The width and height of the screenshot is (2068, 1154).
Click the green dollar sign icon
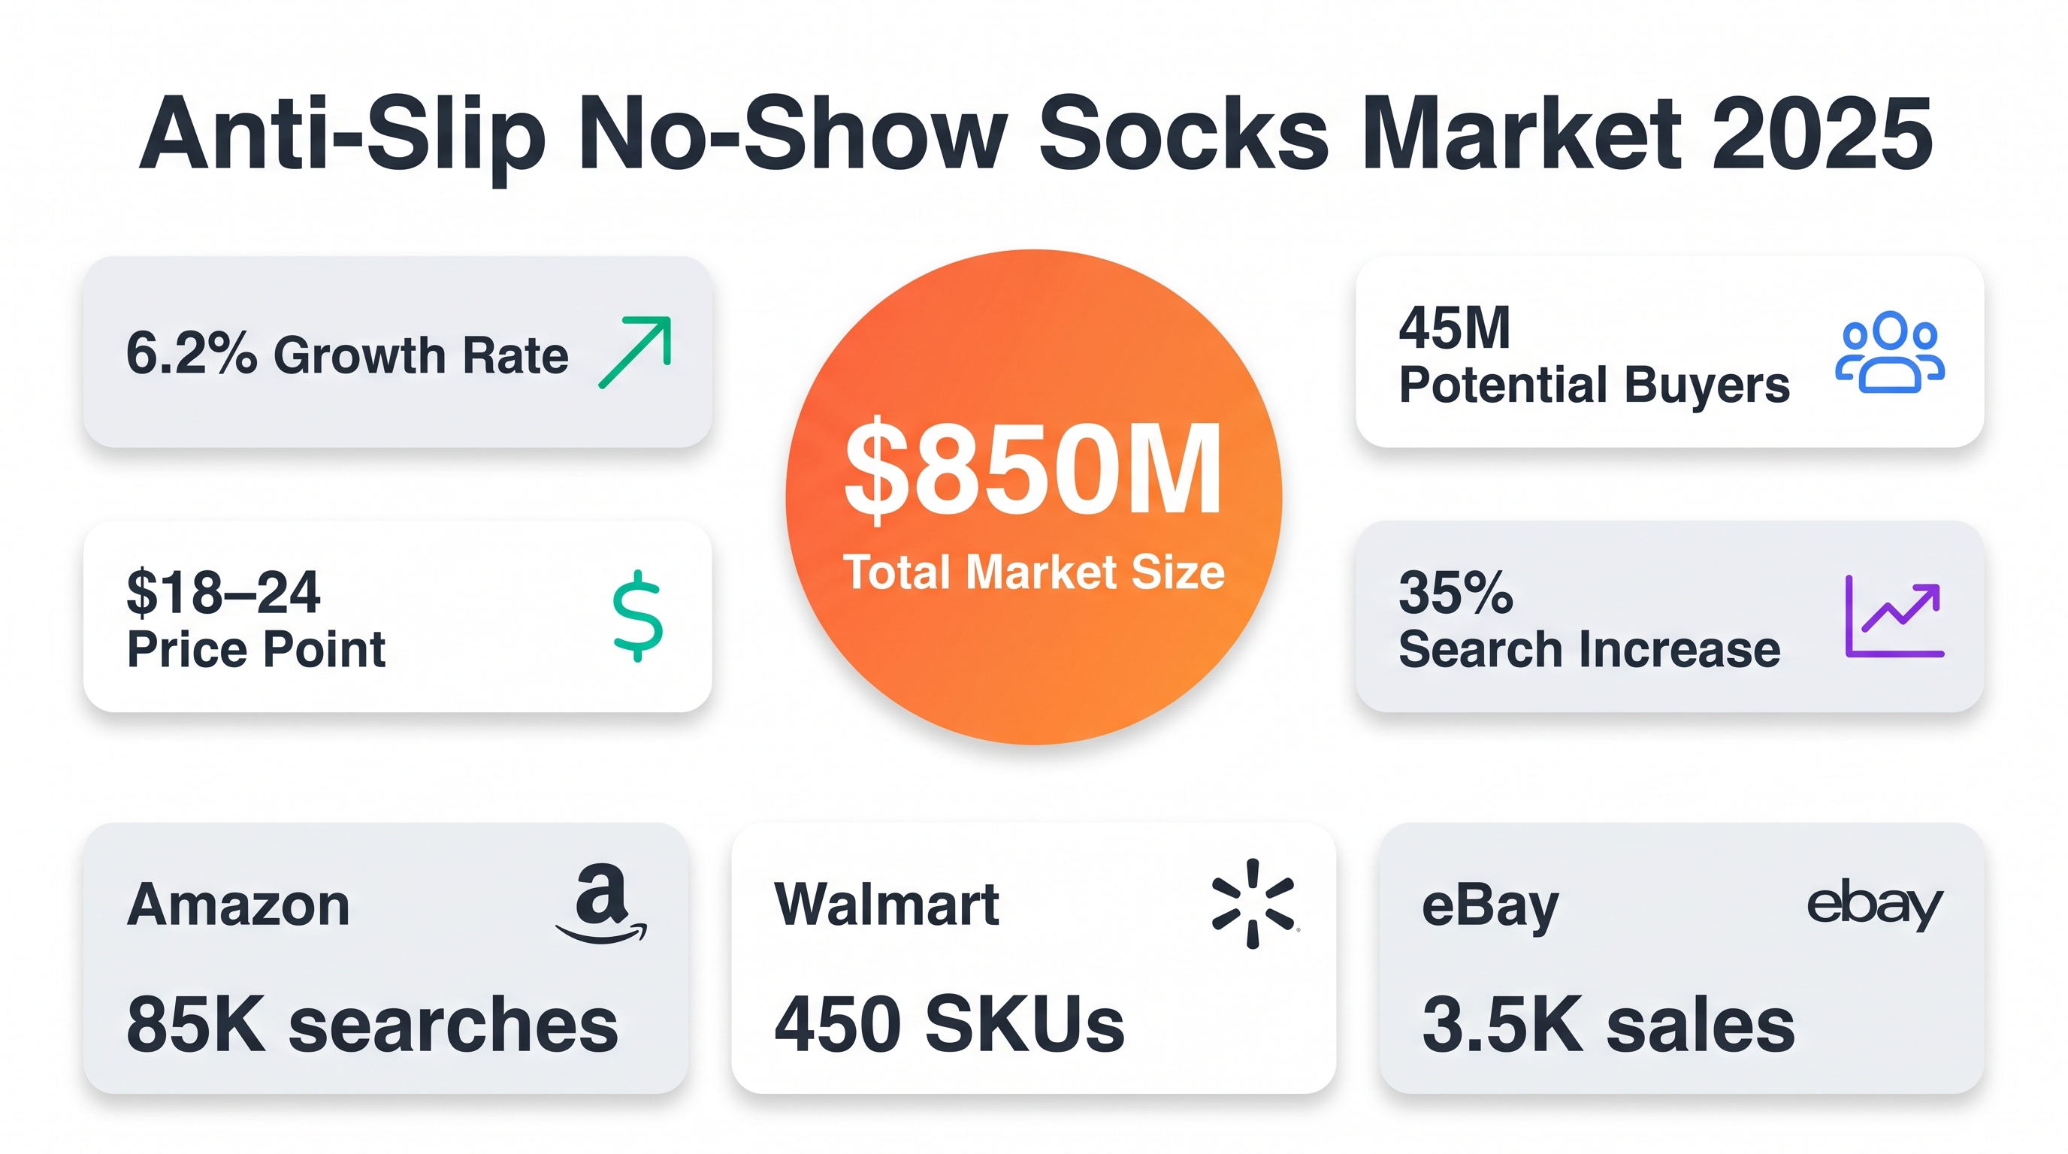tap(637, 615)
